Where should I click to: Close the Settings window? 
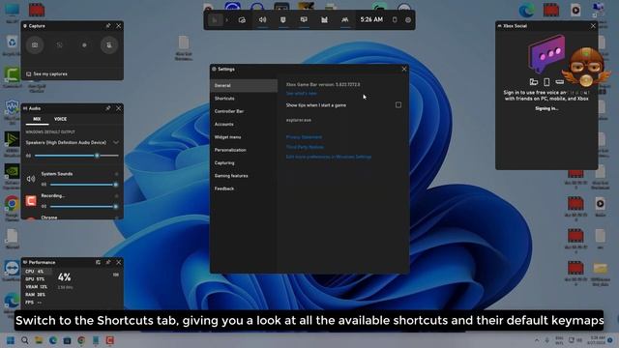pyautogui.click(x=404, y=69)
